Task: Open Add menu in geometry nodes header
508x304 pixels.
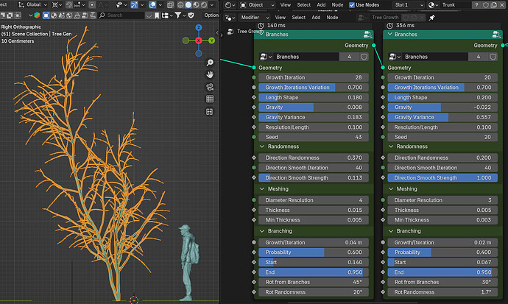Action: tap(316, 18)
